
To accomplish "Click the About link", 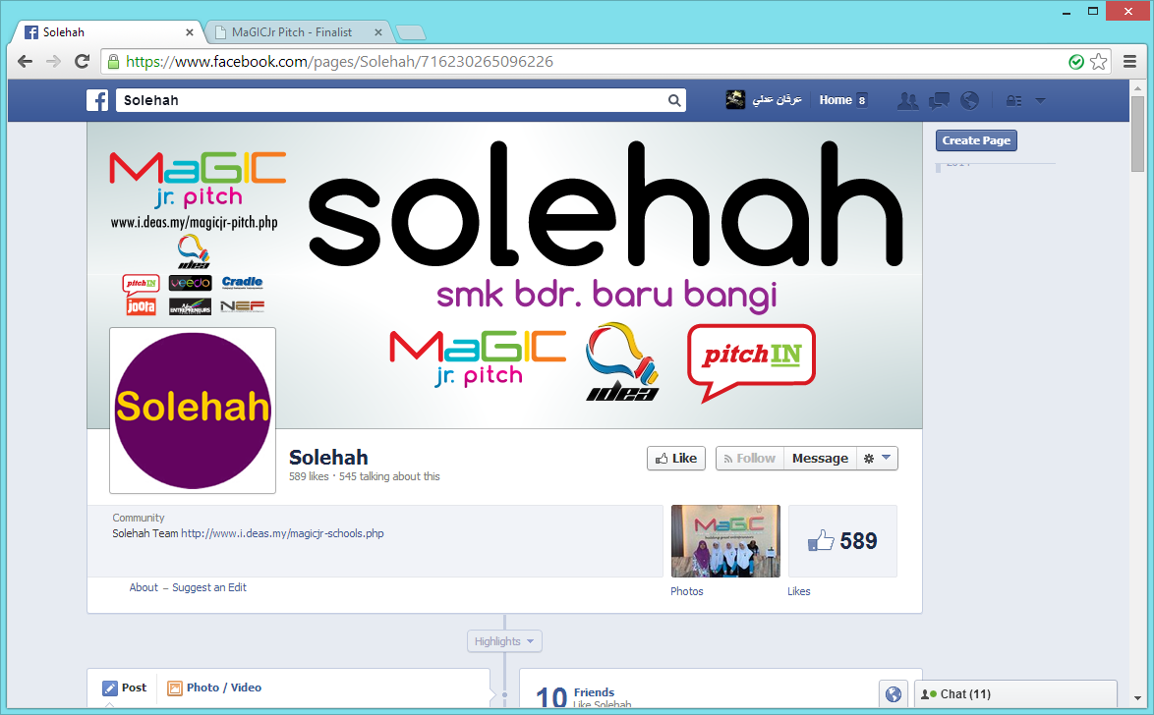I will [x=144, y=587].
